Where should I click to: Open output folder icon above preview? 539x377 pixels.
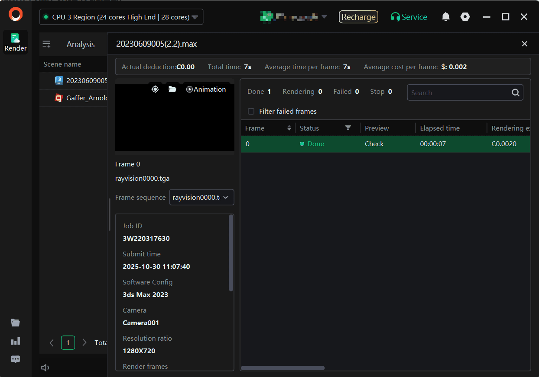[172, 89]
